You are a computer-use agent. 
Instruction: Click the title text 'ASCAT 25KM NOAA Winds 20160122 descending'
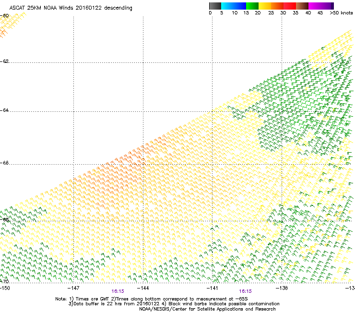[71, 8]
